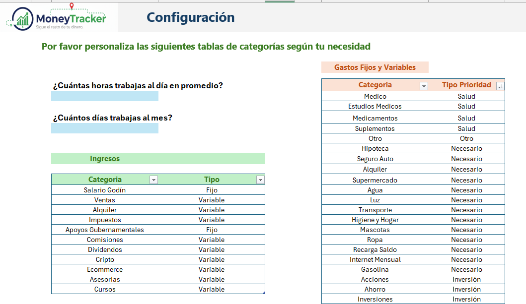Select the Salario Godín cell

click(x=105, y=190)
